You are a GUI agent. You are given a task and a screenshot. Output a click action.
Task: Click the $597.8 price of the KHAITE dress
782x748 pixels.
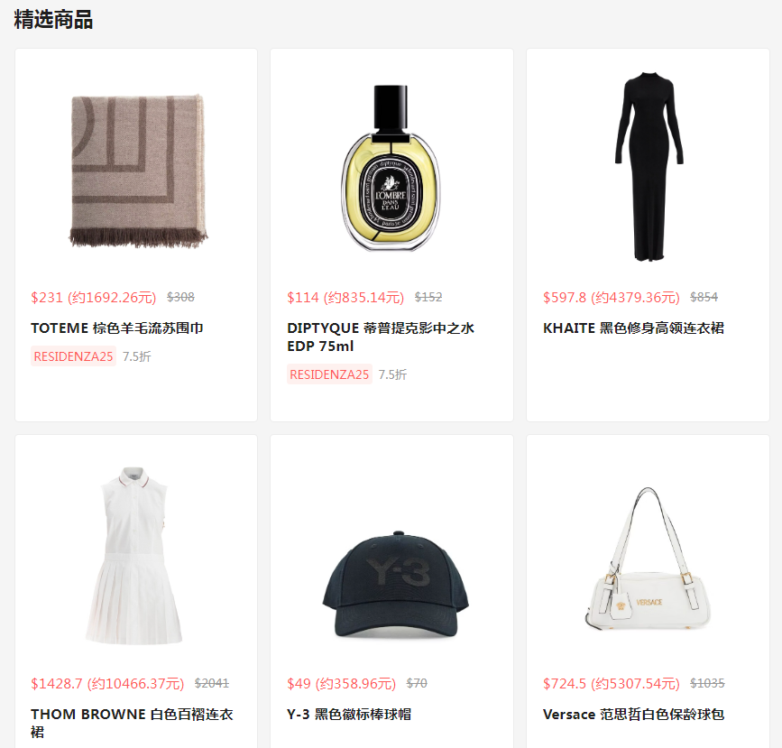point(612,298)
